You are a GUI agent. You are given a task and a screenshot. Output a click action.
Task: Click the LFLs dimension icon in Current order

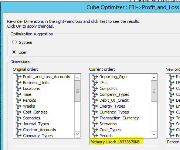[95, 83]
